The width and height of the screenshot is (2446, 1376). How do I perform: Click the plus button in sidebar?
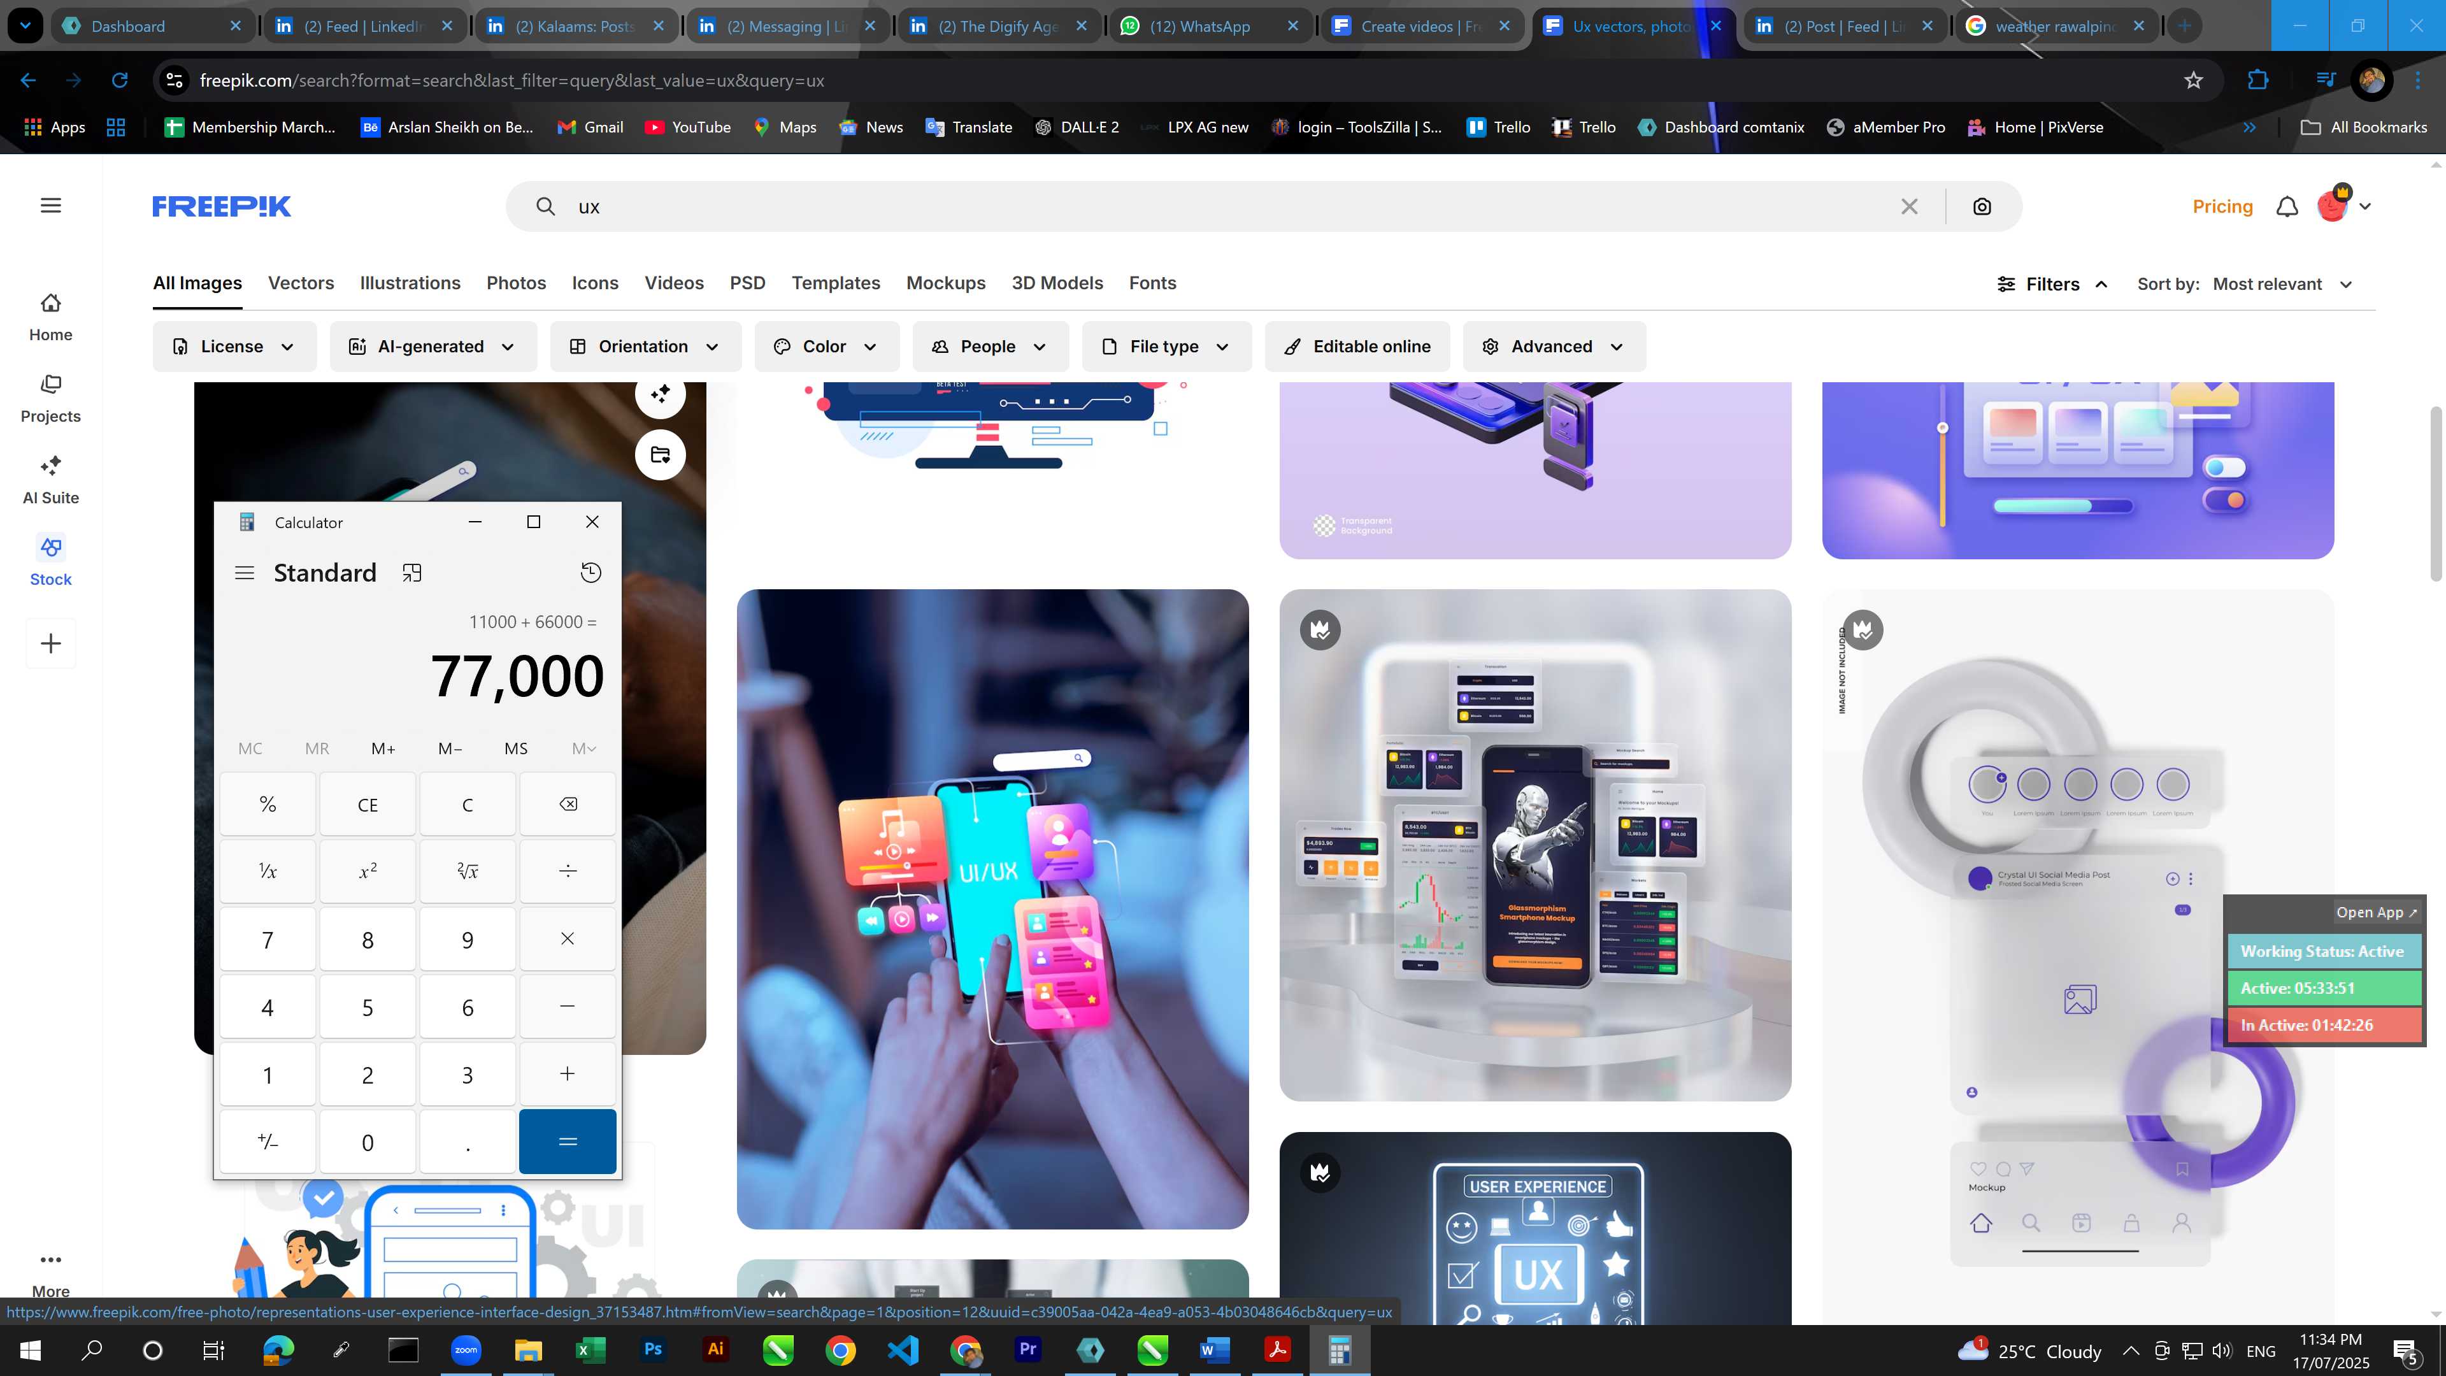click(x=51, y=644)
